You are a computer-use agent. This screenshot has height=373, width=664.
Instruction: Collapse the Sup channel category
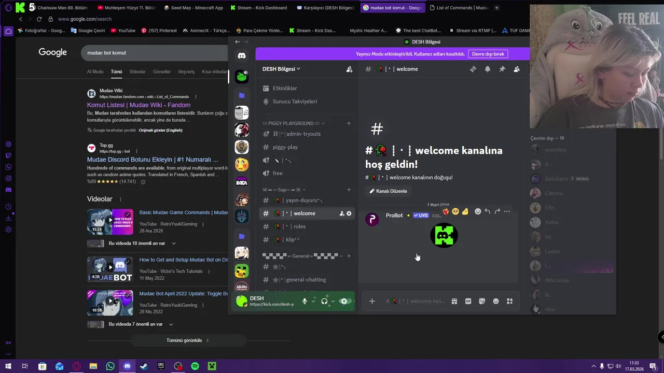[x=284, y=190]
